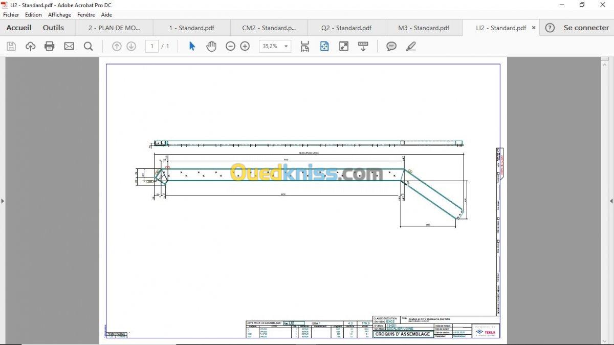Open the Q2 - Standard.pdf tab
Image resolution: width=614 pixels, height=345 pixels.
pyautogui.click(x=346, y=28)
